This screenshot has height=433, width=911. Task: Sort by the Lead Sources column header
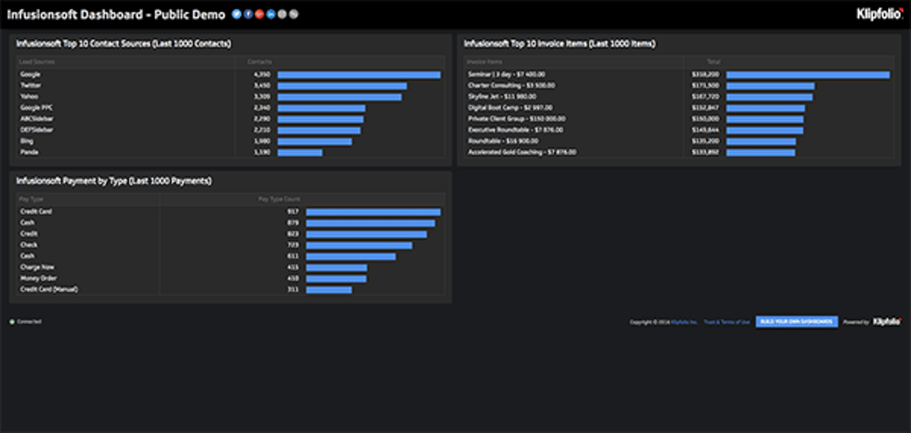click(x=37, y=62)
